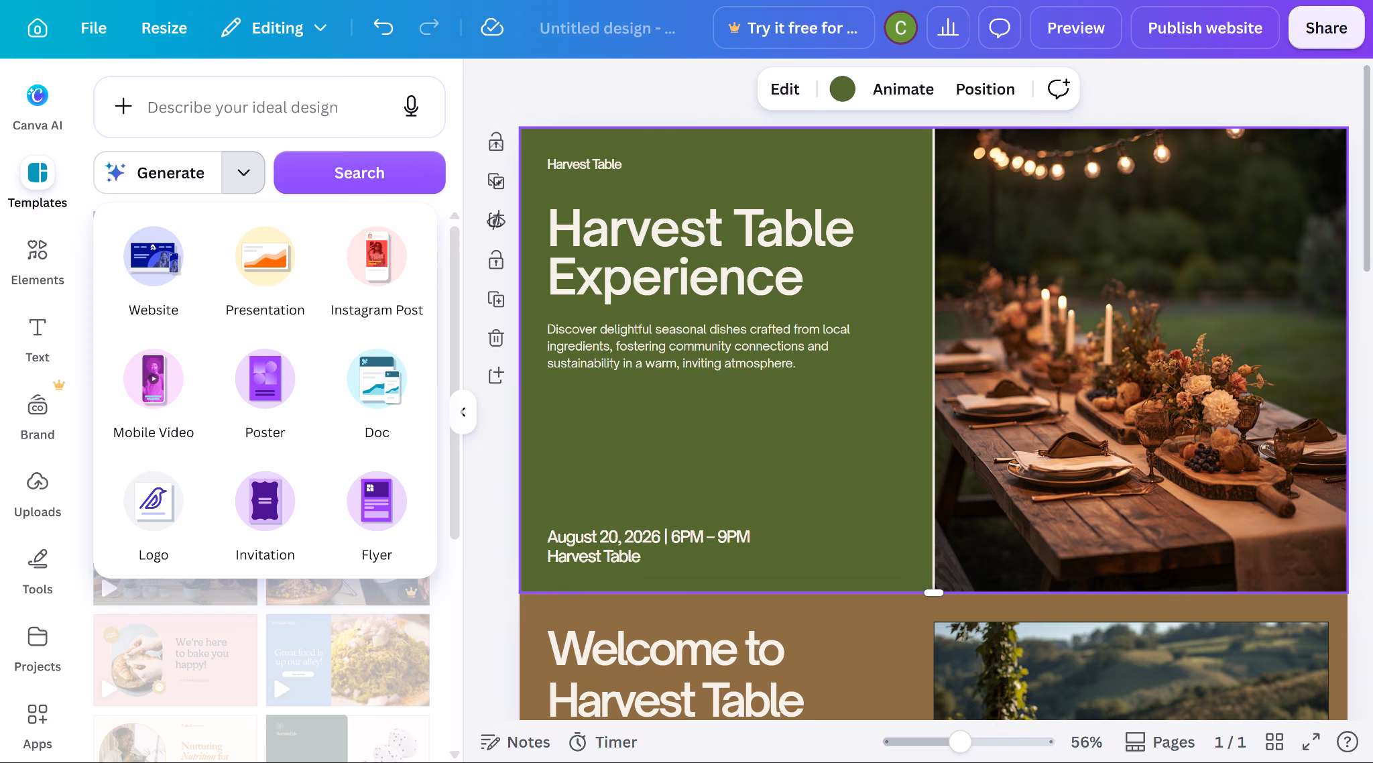Toggle grid view of pages
Screen dimensions: 1373x763
[1274, 742]
